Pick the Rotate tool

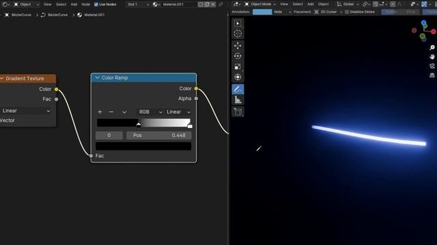(x=238, y=56)
